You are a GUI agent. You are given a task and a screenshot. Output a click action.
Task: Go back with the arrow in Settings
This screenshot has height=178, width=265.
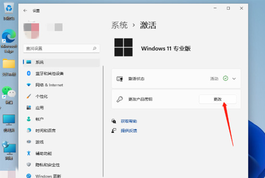[x=25, y=11]
